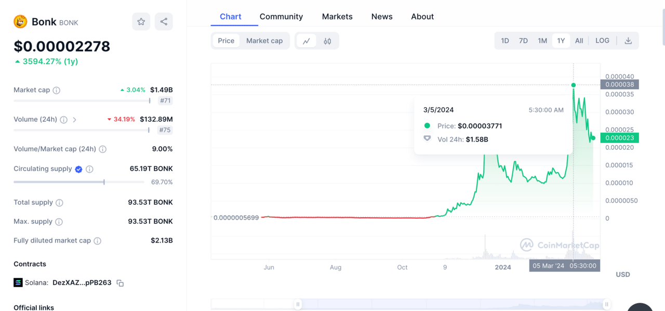Open Volume/Market cap (24h) info icon
665x311 pixels.
[103, 149]
